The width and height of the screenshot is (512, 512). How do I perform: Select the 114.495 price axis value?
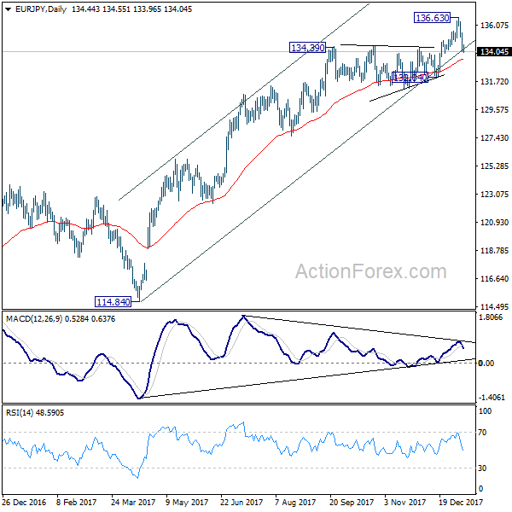coord(494,307)
